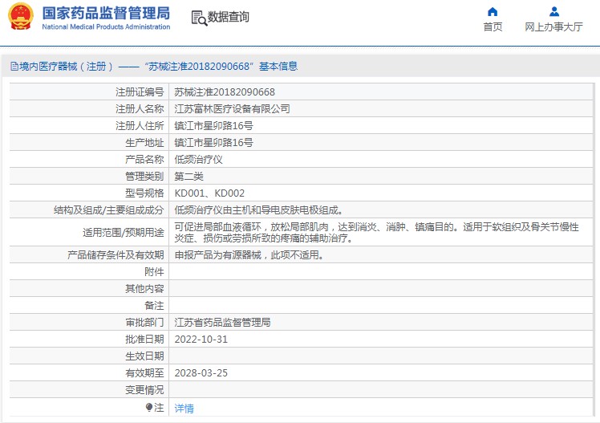Click the 注册人名称 label
This screenshot has width=600, height=423.
point(140,109)
